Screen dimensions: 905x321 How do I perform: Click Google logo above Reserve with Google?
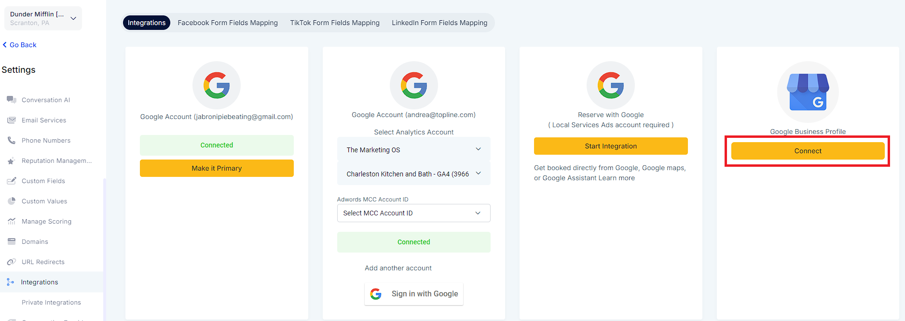tap(611, 85)
